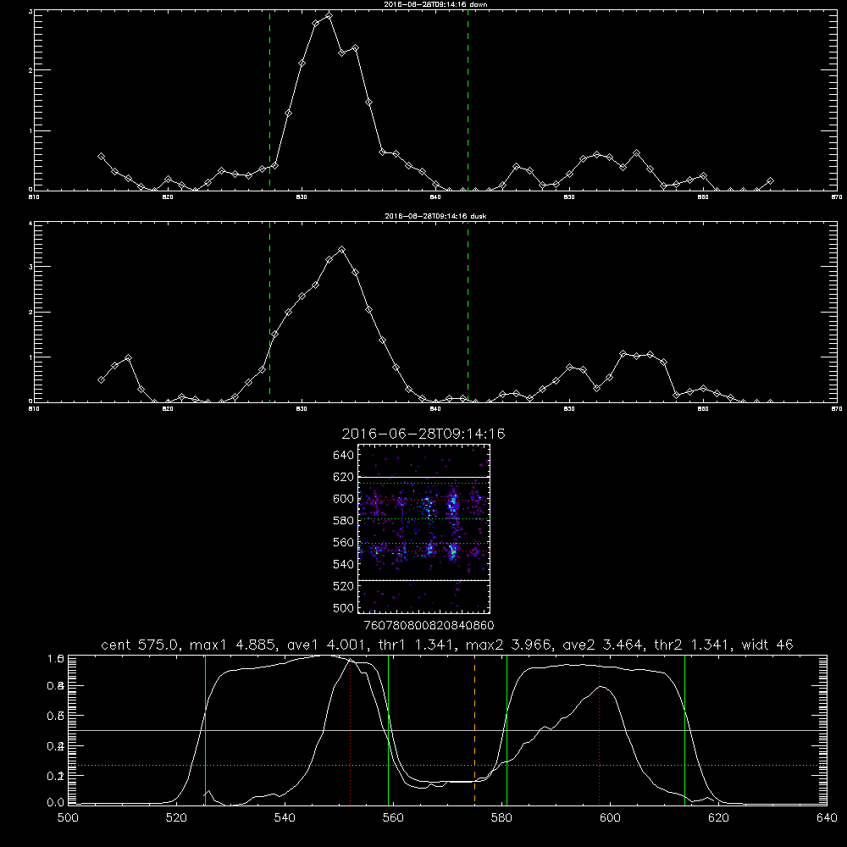Click the '500' y-axis label of the spectrogram
Screen dimensions: 847x847
click(343, 607)
